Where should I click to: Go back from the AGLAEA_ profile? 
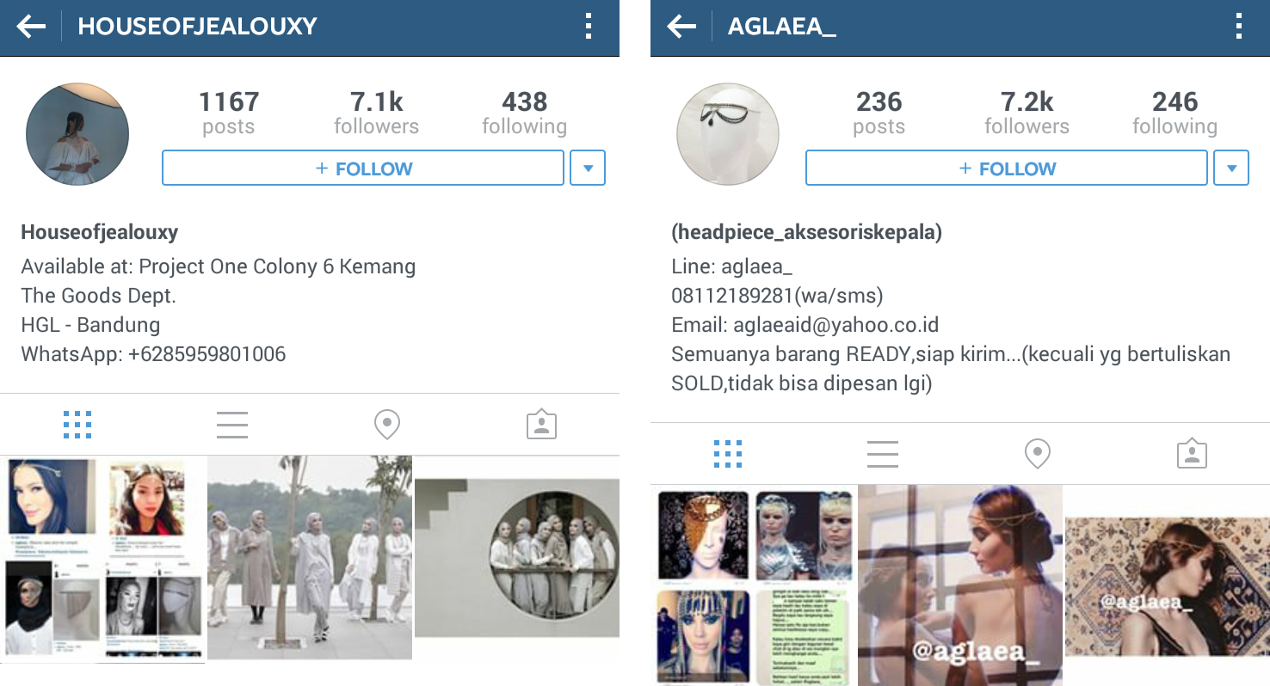click(x=681, y=27)
